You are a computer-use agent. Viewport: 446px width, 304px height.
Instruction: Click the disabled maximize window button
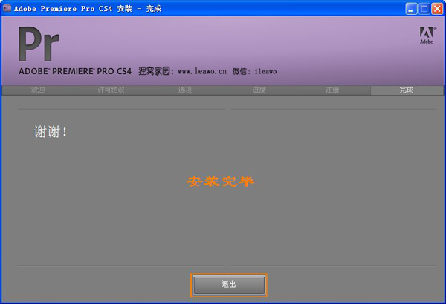tap(424, 9)
